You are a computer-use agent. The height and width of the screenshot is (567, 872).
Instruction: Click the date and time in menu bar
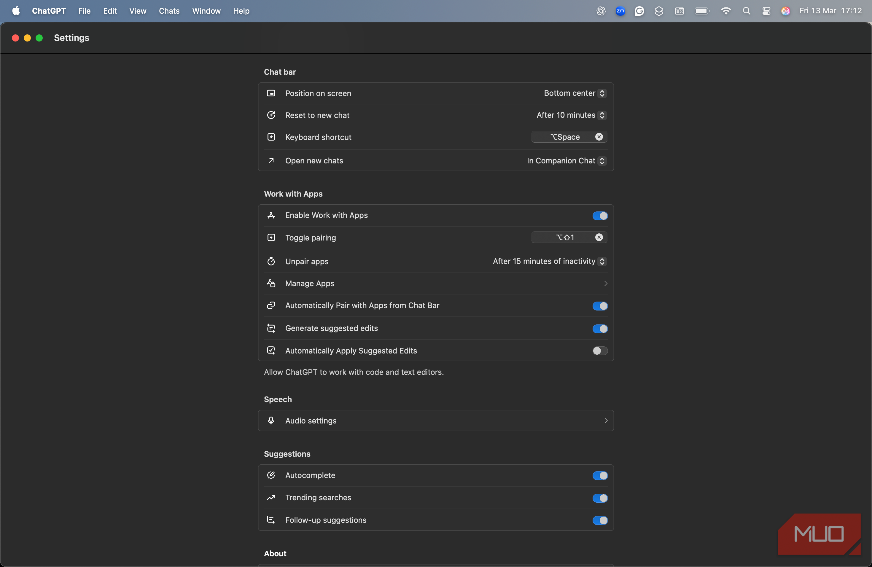pyautogui.click(x=830, y=11)
